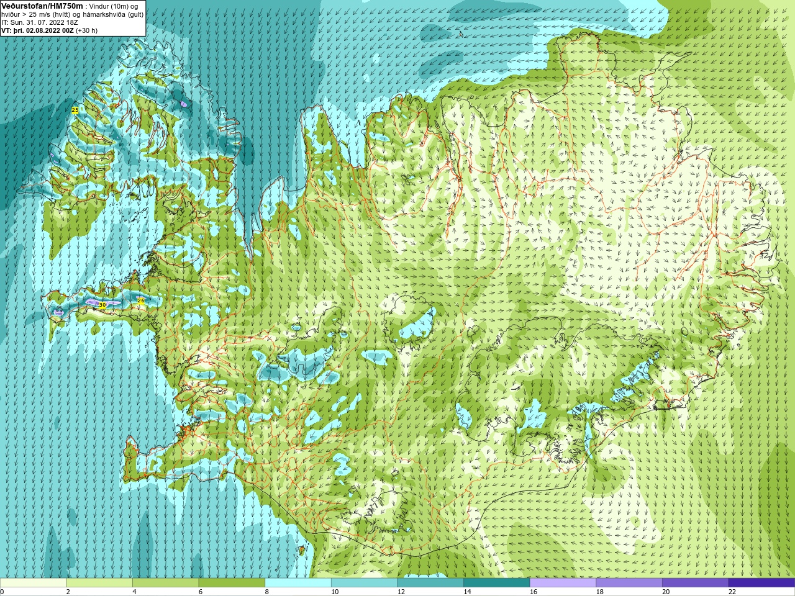Screen dimensions: 795x596
Task: Click the legend scale number '0'
Action: [2, 592]
